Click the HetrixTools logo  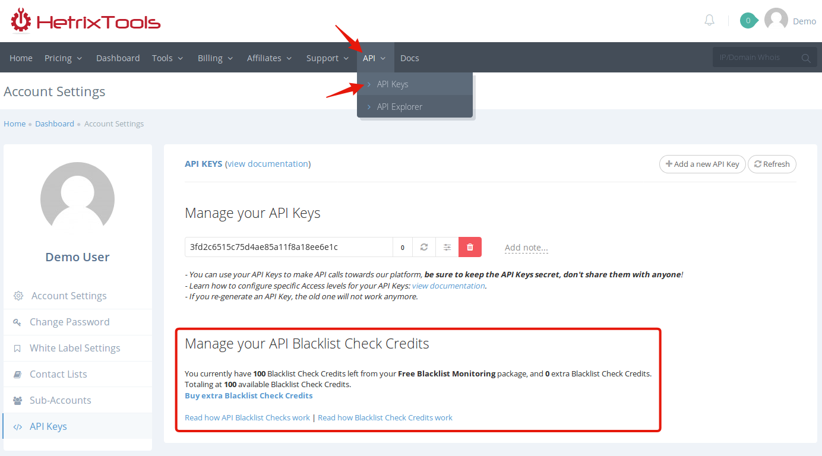click(x=86, y=21)
